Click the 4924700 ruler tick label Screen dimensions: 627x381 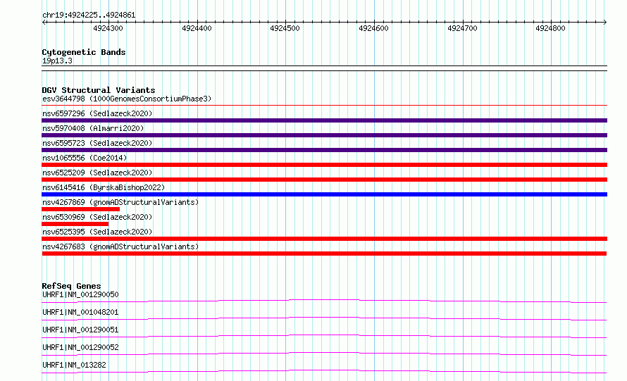pos(462,28)
